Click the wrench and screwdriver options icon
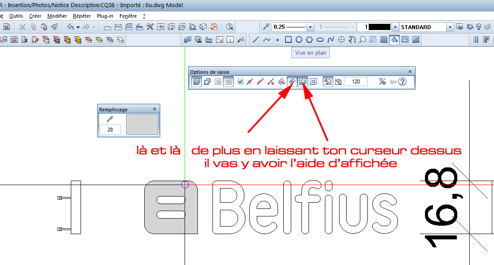Screen dimensions: 494x265 click(150, 27)
